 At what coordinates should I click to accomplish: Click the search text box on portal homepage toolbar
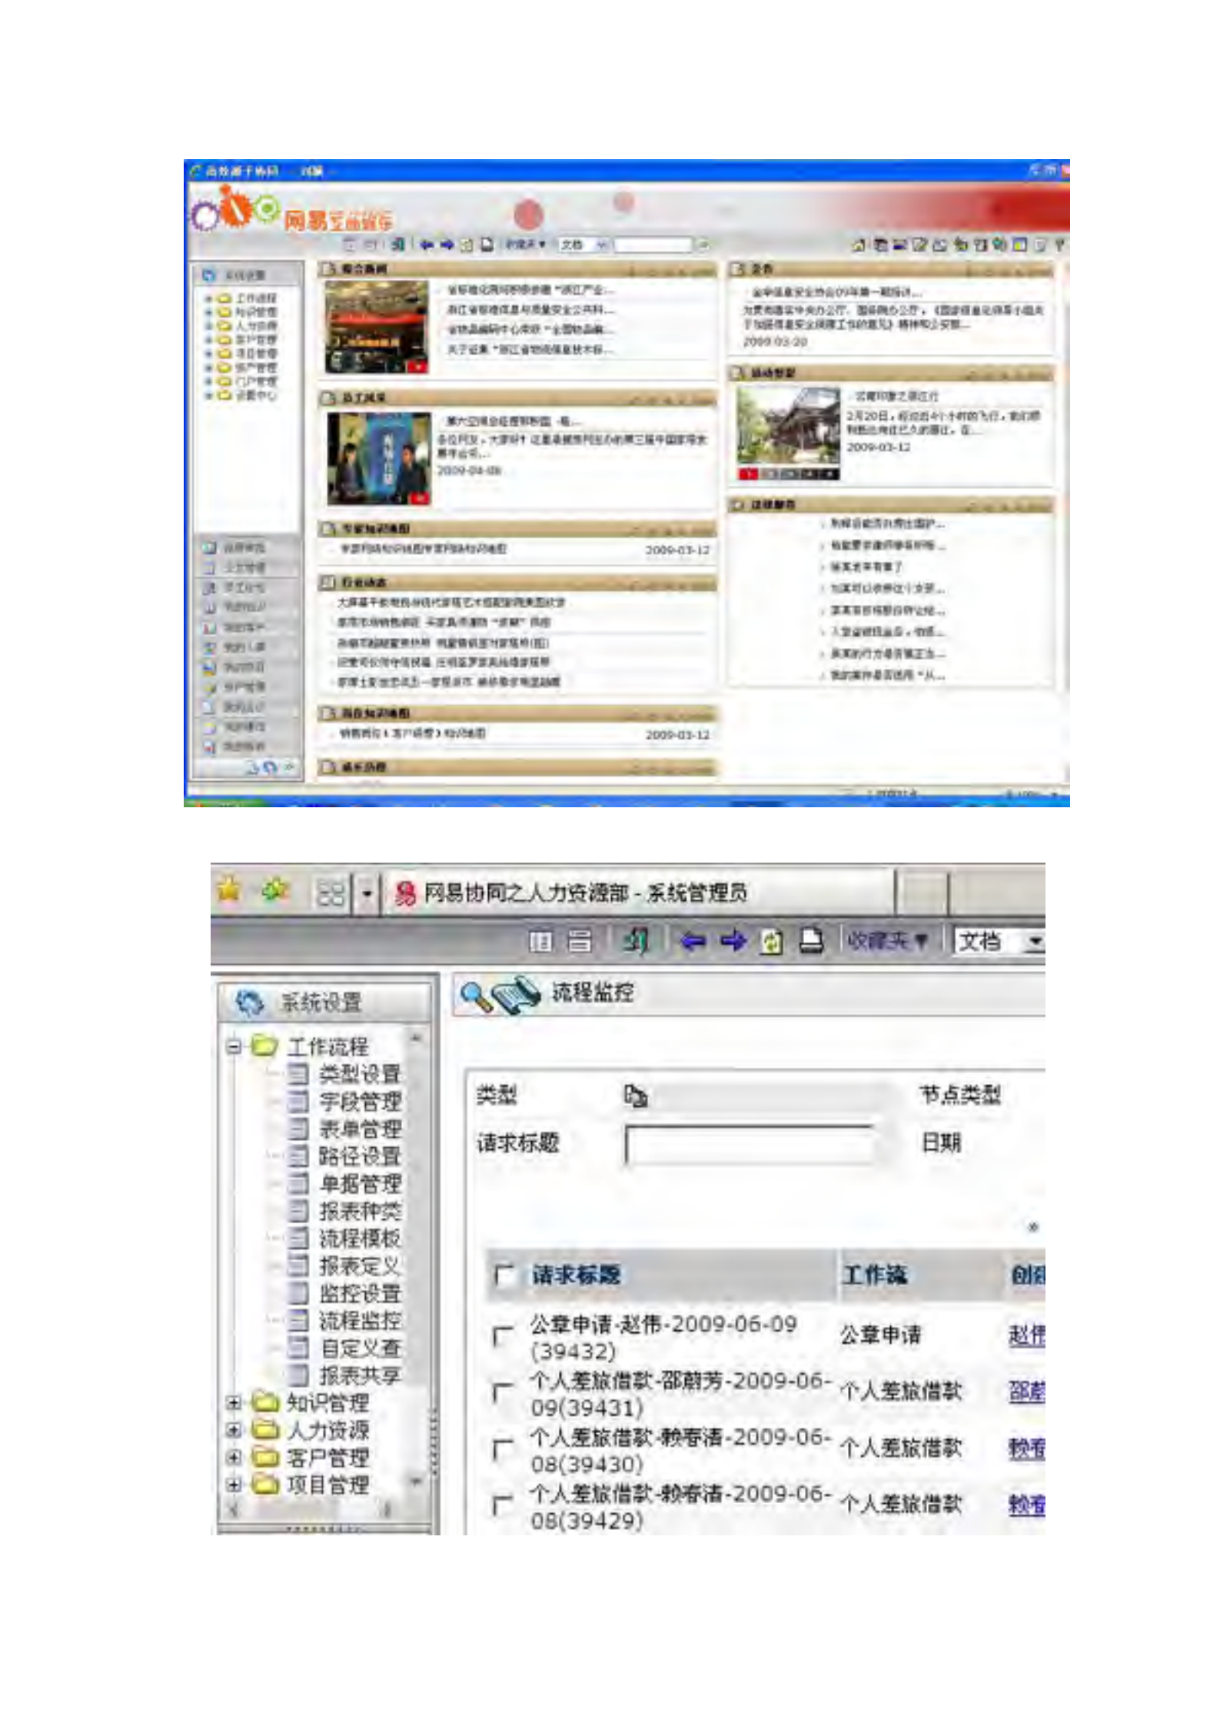[653, 244]
